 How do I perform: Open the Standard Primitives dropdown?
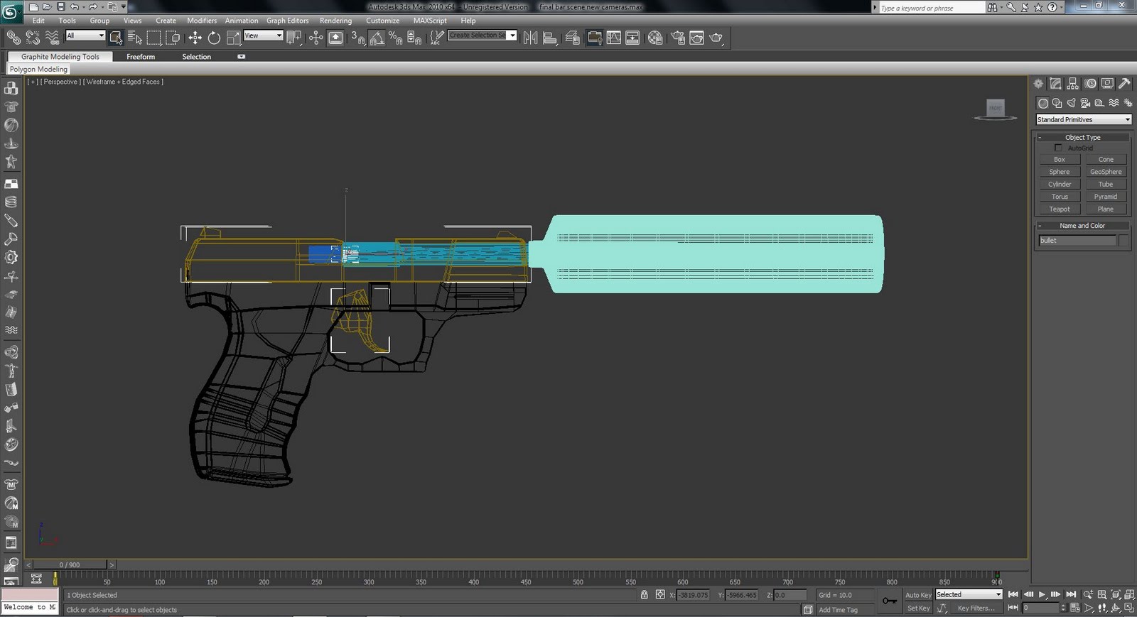click(1083, 119)
